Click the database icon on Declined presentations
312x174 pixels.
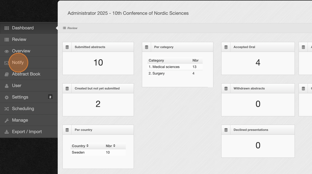[226, 130]
